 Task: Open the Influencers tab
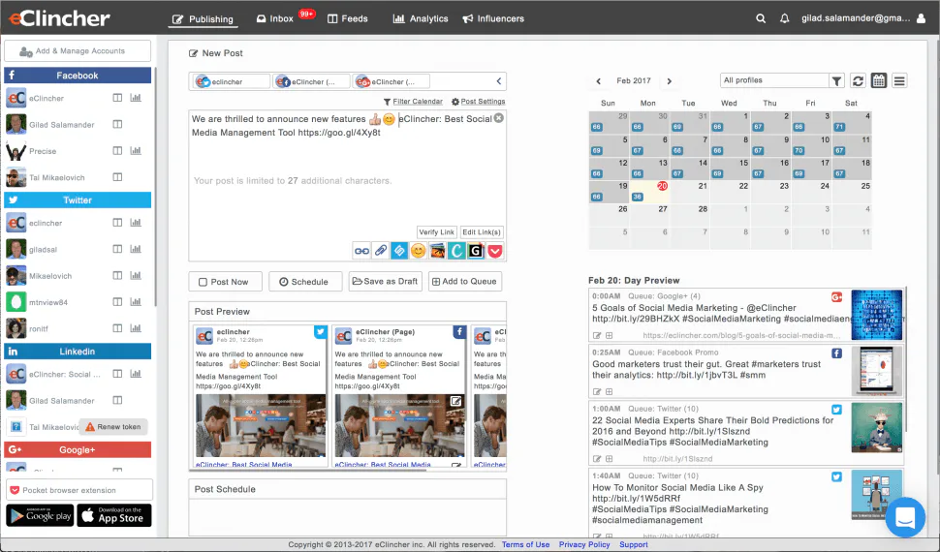coord(493,18)
